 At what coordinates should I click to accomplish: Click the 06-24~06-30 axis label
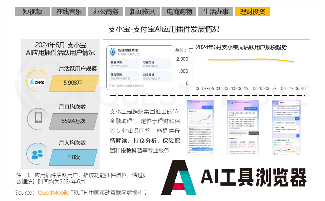pos(293,89)
